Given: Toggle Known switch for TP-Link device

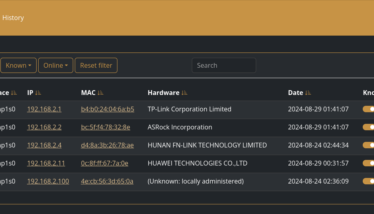Looking at the screenshot, I should coord(369,109).
